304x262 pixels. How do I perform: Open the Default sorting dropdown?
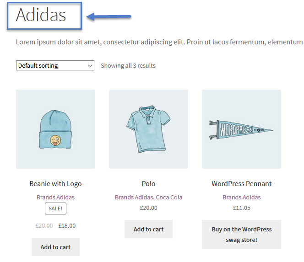coord(55,65)
